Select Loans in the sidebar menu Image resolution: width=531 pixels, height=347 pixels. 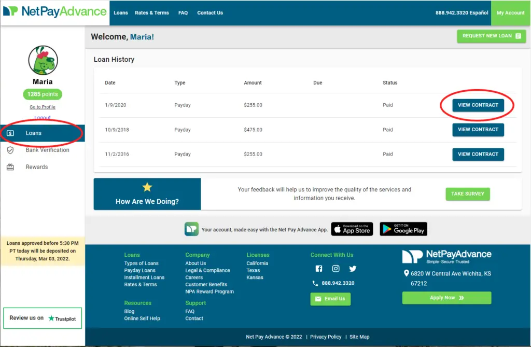tap(43, 133)
